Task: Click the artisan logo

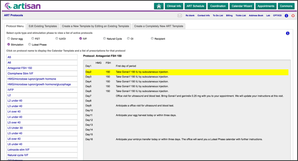Action: (23, 6)
